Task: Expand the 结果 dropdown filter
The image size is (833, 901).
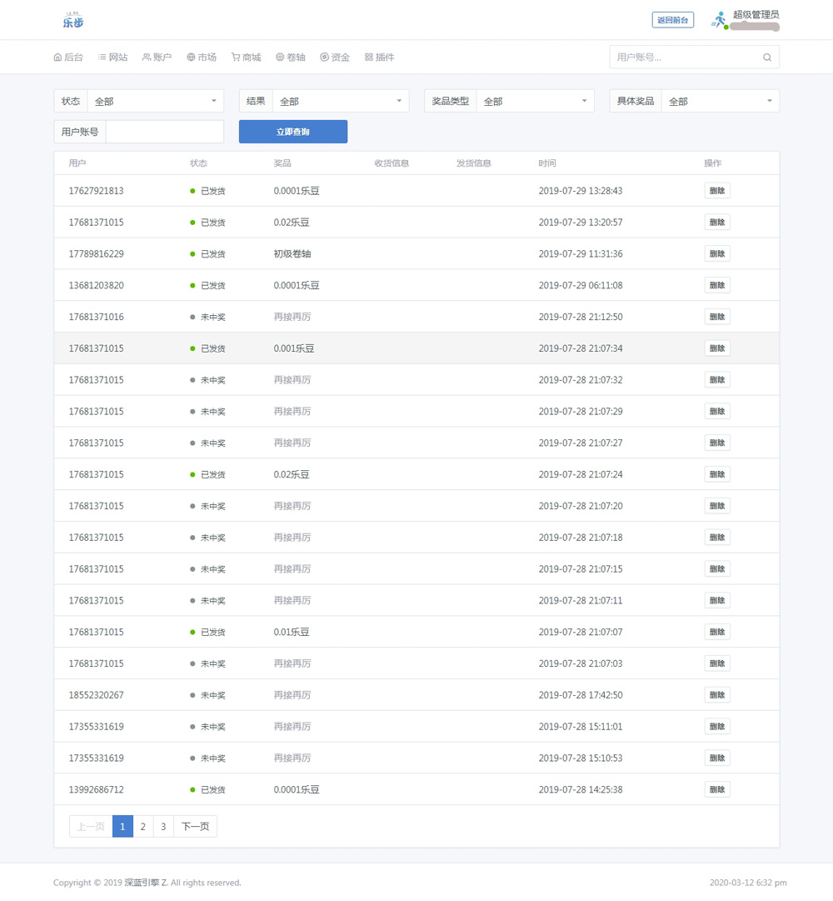Action: click(x=340, y=101)
